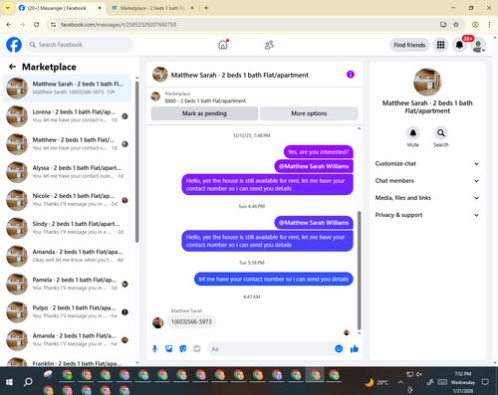Expand Customize chat section
Image resolution: width=498 pixels, height=395 pixels.
pyautogui.click(x=427, y=163)
